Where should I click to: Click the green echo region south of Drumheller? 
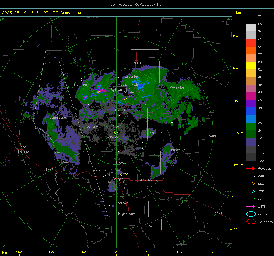point(158,170)
